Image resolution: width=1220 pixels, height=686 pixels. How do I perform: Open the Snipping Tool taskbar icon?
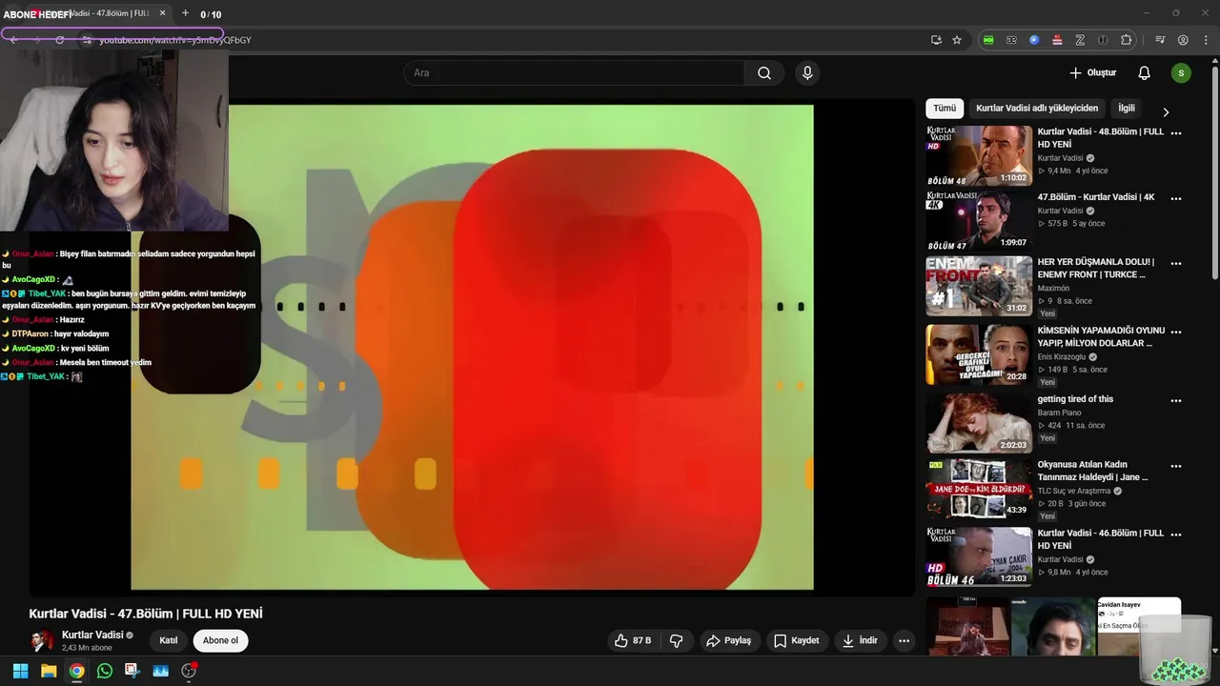tap(132, 671)
